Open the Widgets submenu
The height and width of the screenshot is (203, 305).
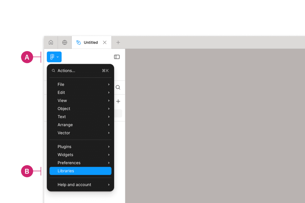point(80,155)
